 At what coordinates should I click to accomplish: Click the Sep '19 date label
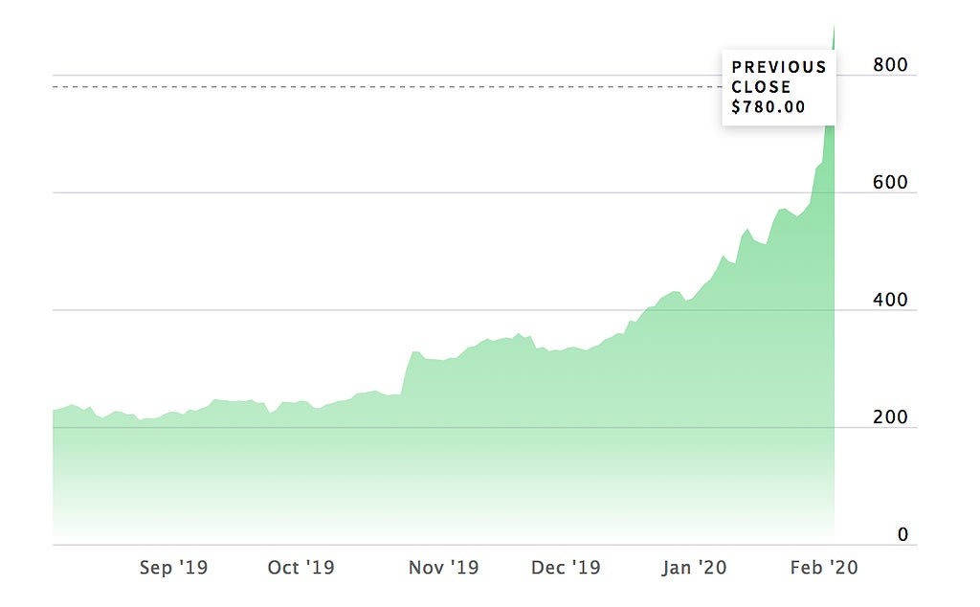pos(173,568)
